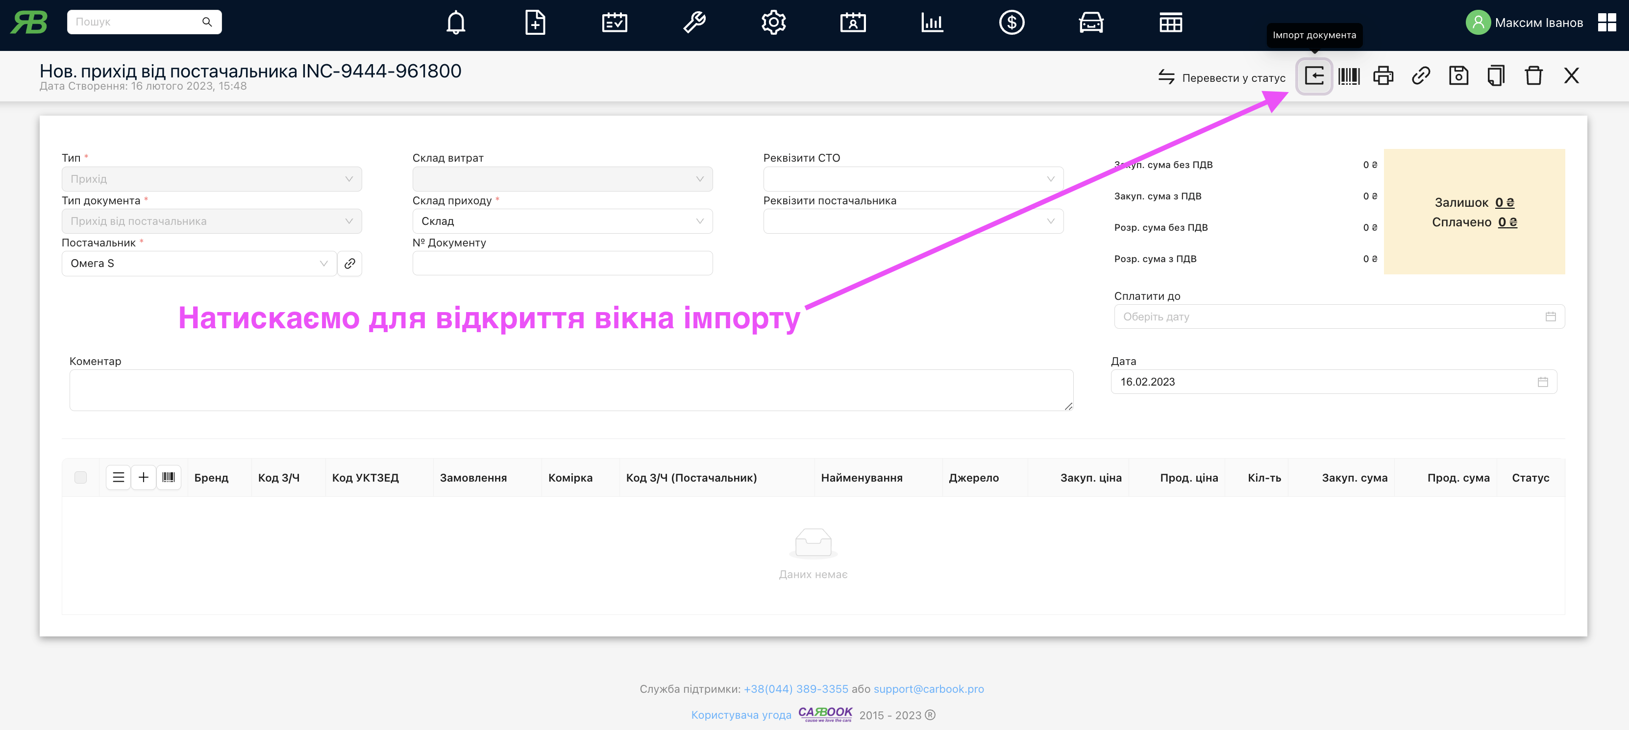Click the wrench icon in top navigation
The image size is (1629, 730).
(694, 23)
